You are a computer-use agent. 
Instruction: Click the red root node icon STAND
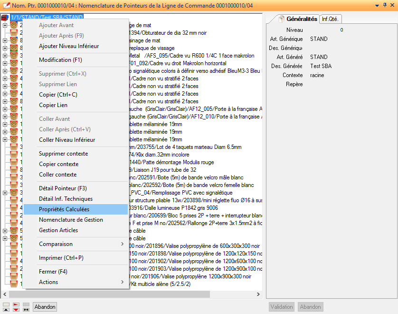coord(6,18)
